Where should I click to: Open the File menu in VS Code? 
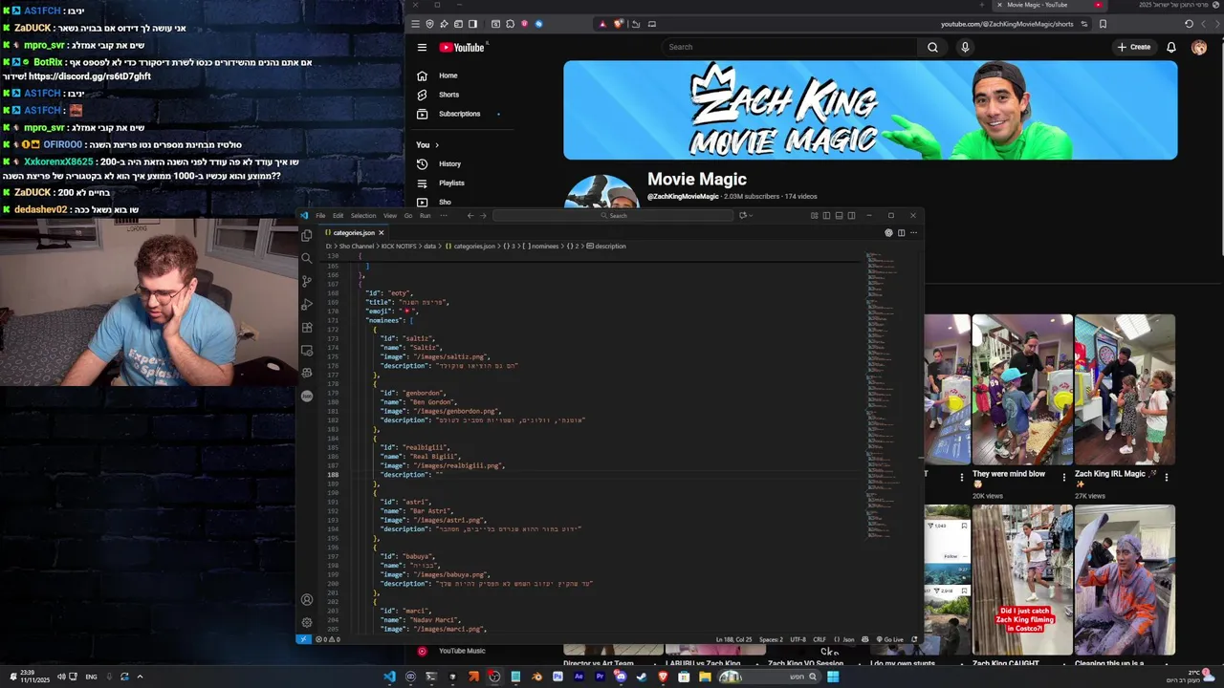pos(320,216)
